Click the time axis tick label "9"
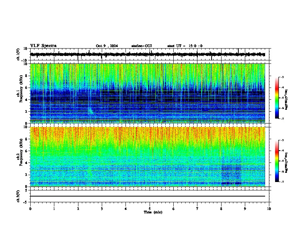 (245, 209)
